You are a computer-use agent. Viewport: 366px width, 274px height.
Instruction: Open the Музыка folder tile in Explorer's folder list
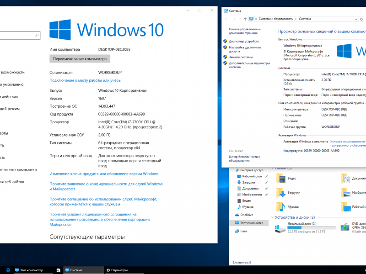click(x=281, y=207)
